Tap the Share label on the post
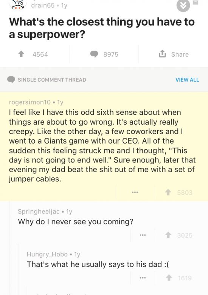This screenshot has width=208, height=295. pyautogui.click(x=180, y=54)
